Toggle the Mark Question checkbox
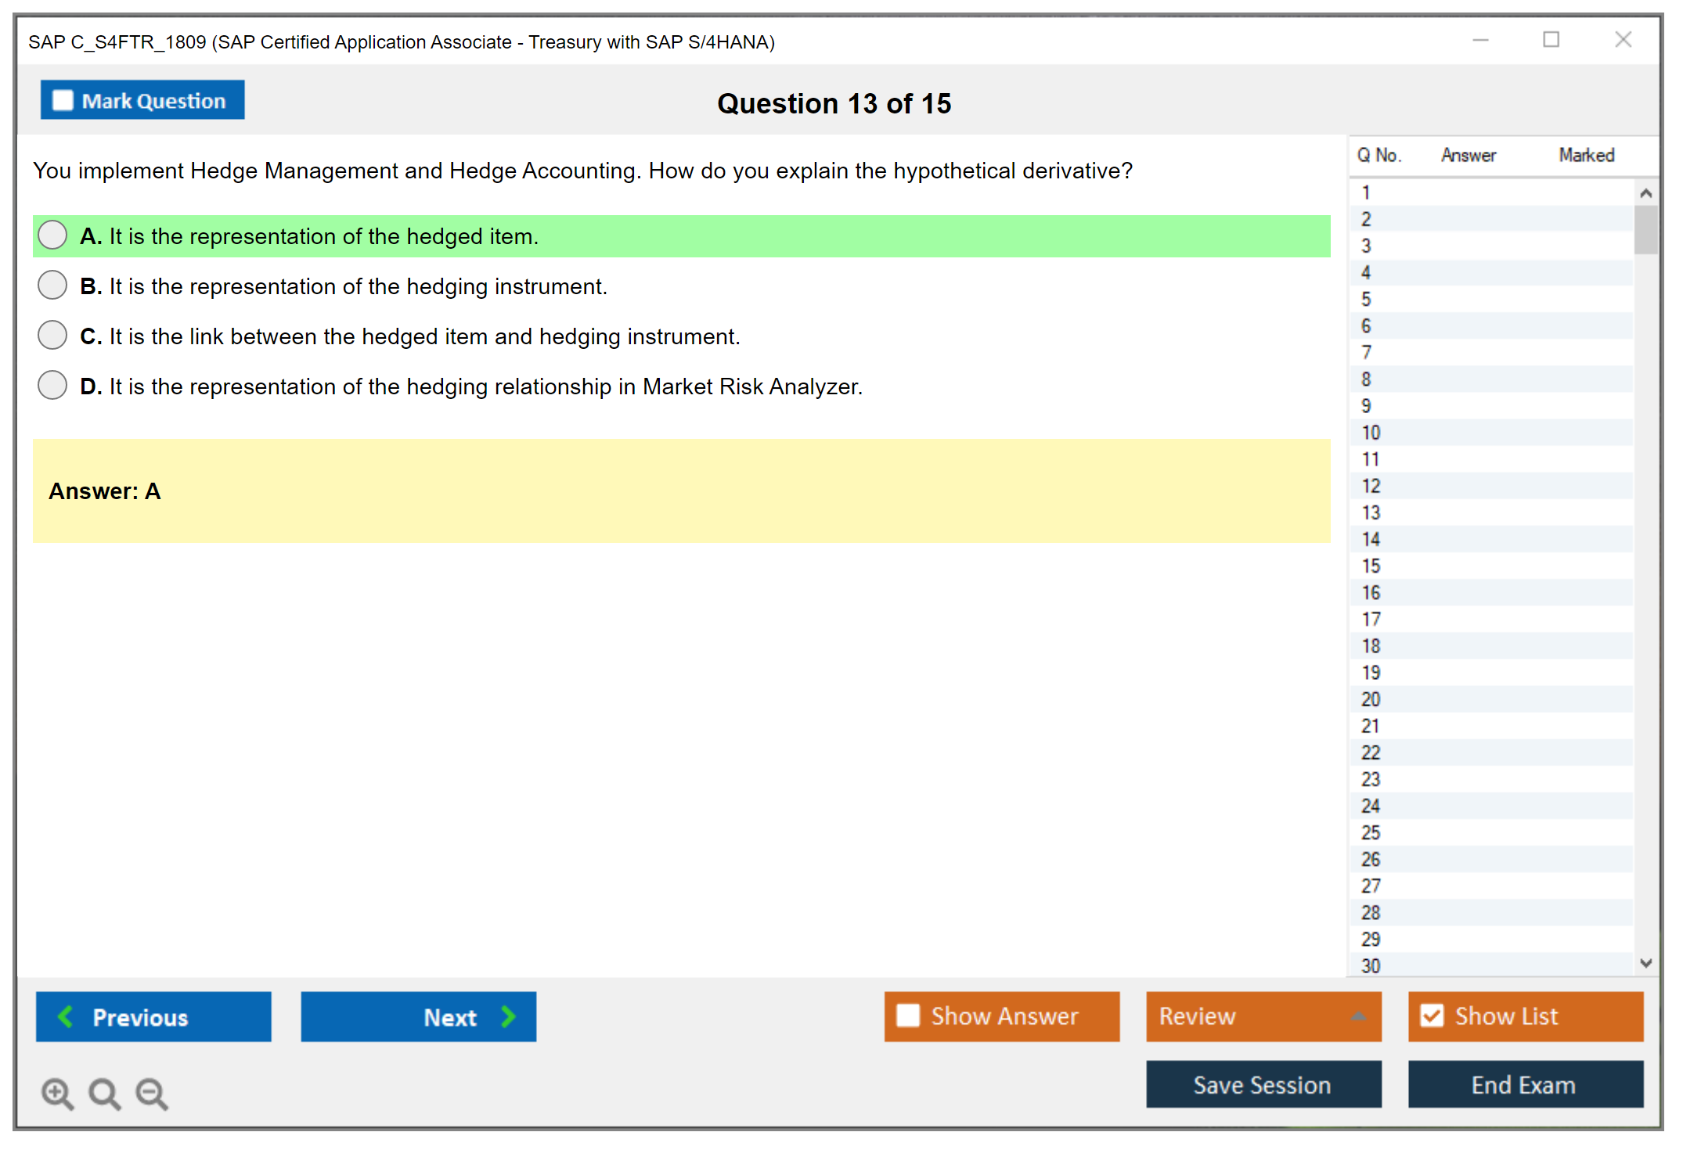Viewport: 1683px width, 1150px height. click(x=63, y=101)
